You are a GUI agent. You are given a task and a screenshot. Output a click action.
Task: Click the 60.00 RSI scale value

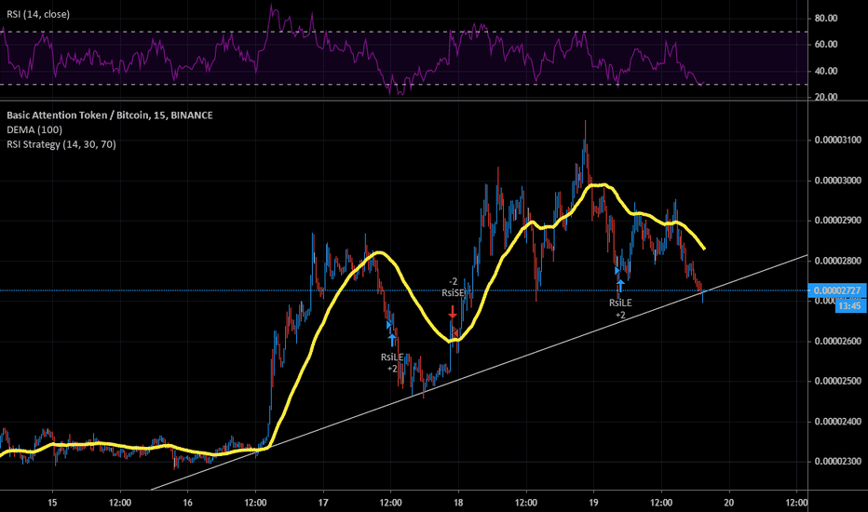coord(825,45)
